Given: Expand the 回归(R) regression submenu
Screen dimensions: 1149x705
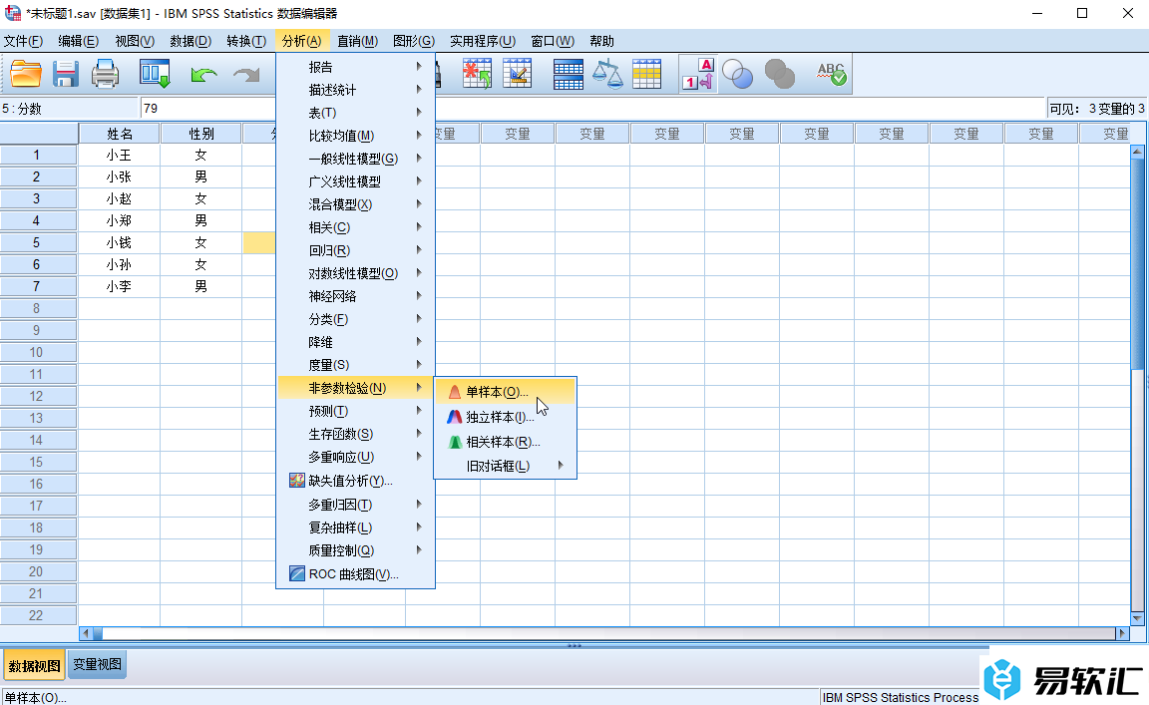Looking at the screenshot, I should 355,250.
